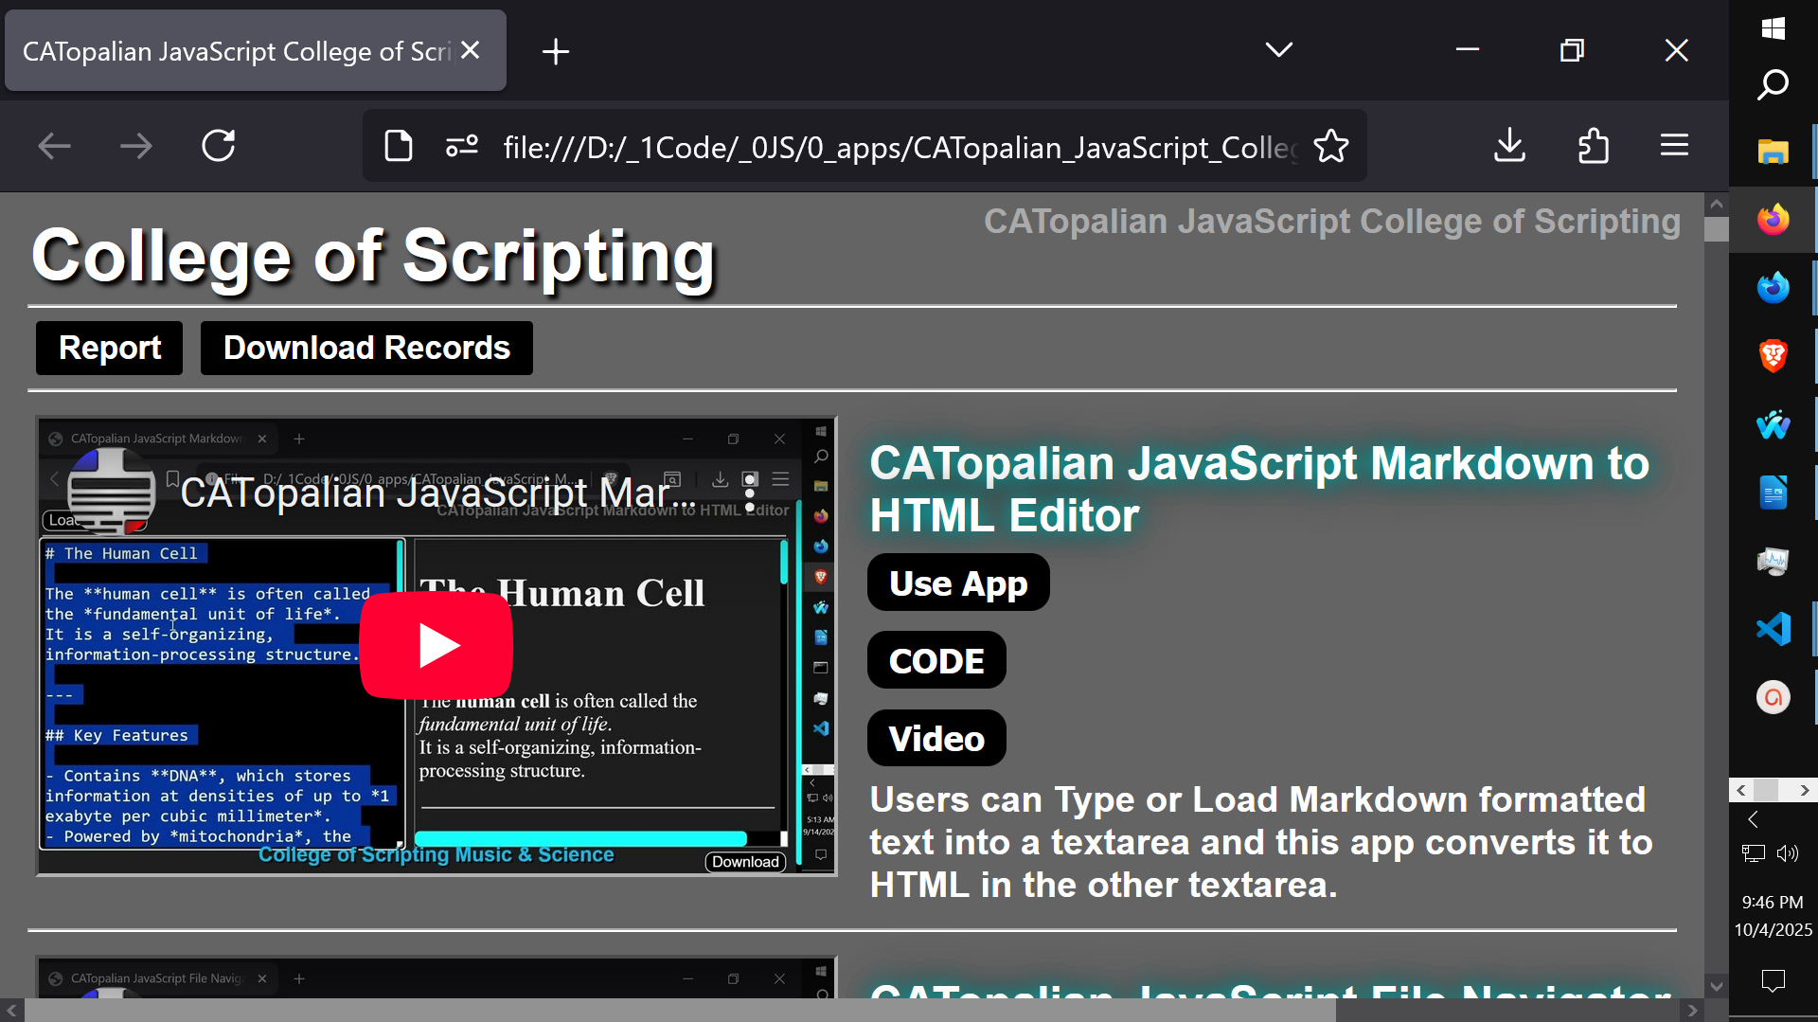This screenshot has width=1818, height=1022.
Task: Click the share icon next to downloads
Action: (1594, 146)
